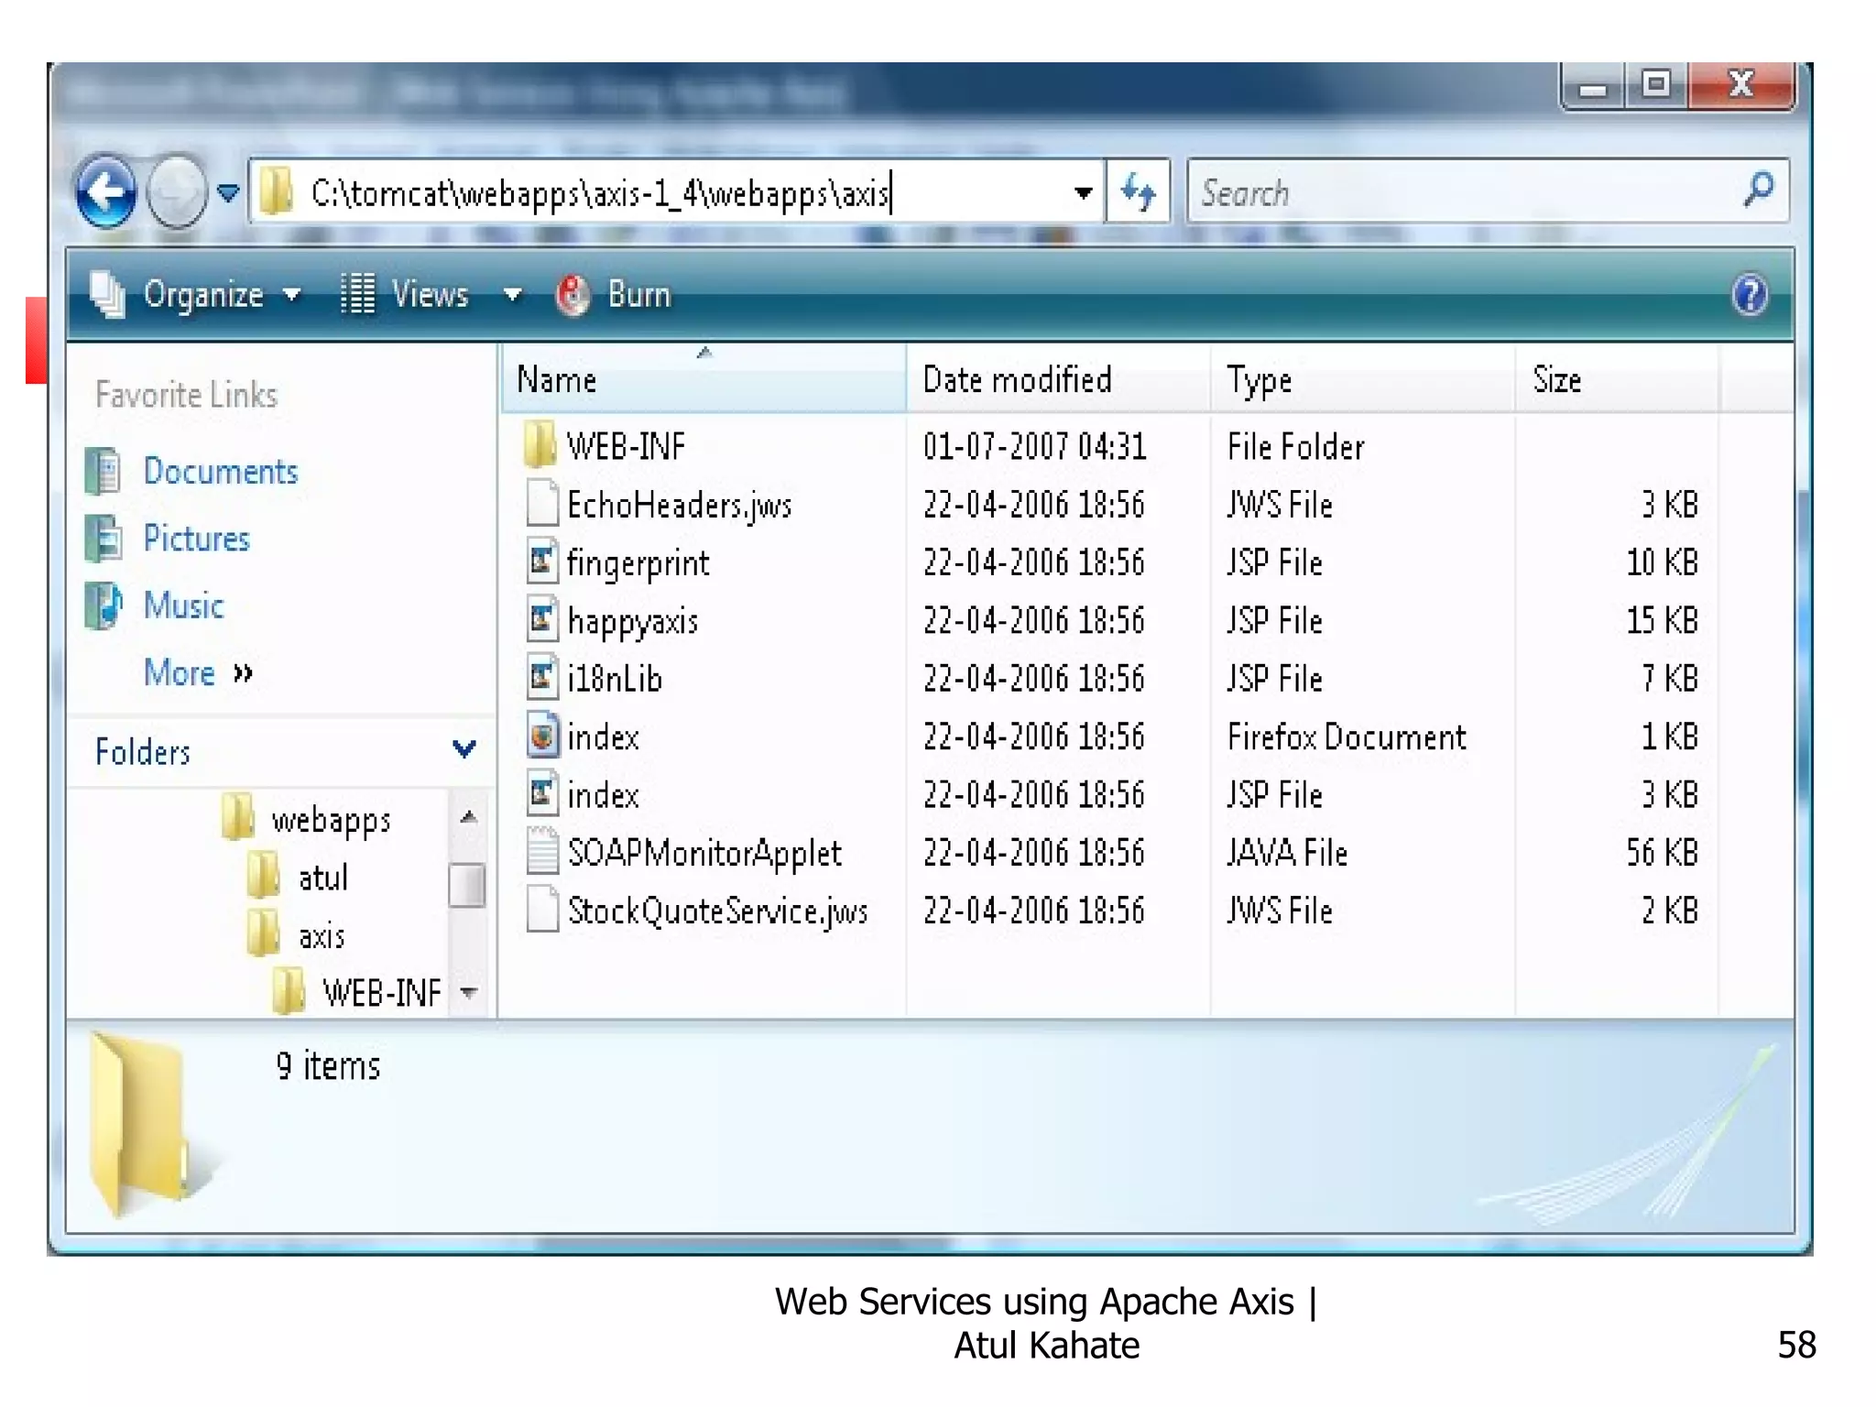This screenshot has height=1407, width=1876.
Task: Select the happyaxis JSP file icon
Action: coord(541,618)
